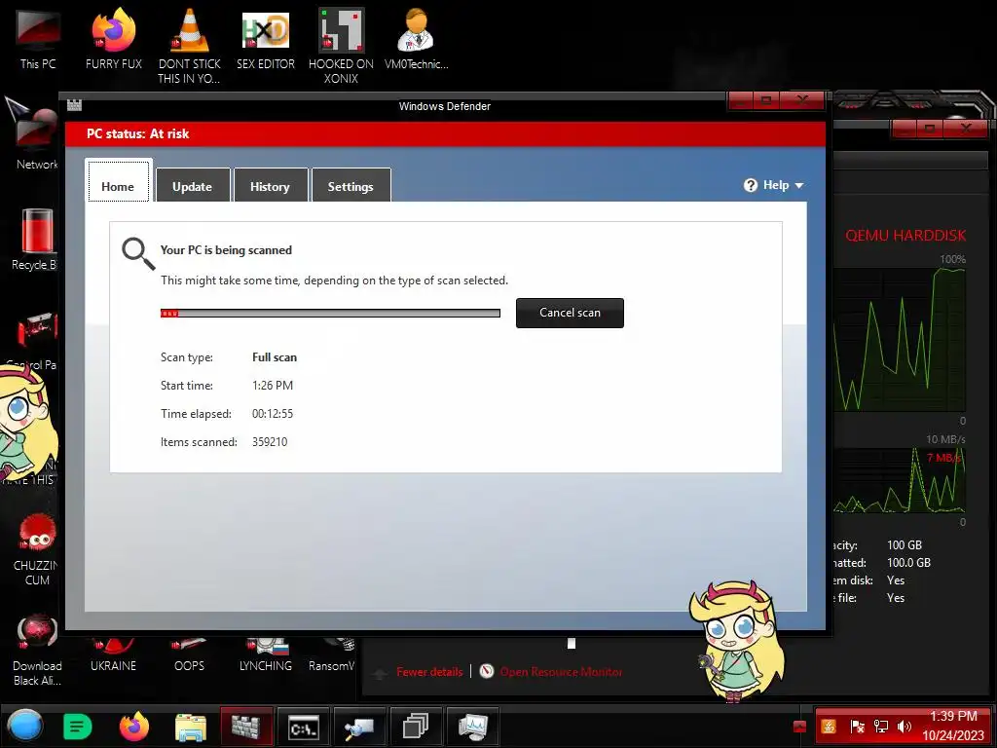Close the Windows Defender window

pos(802,100)
